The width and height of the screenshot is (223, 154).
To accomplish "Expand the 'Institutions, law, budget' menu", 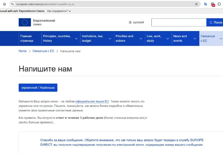I will (x=96, y=39).
